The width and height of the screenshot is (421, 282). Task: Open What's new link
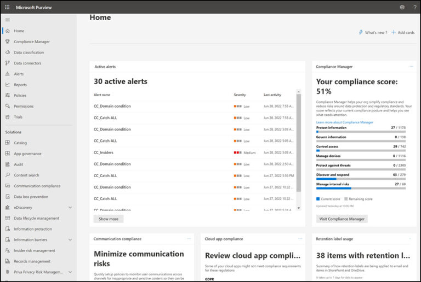pyautogui.click(x=373, y=32)
